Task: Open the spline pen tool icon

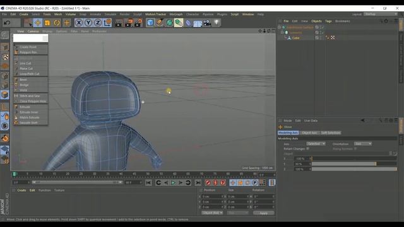Action: coord(160,23)
